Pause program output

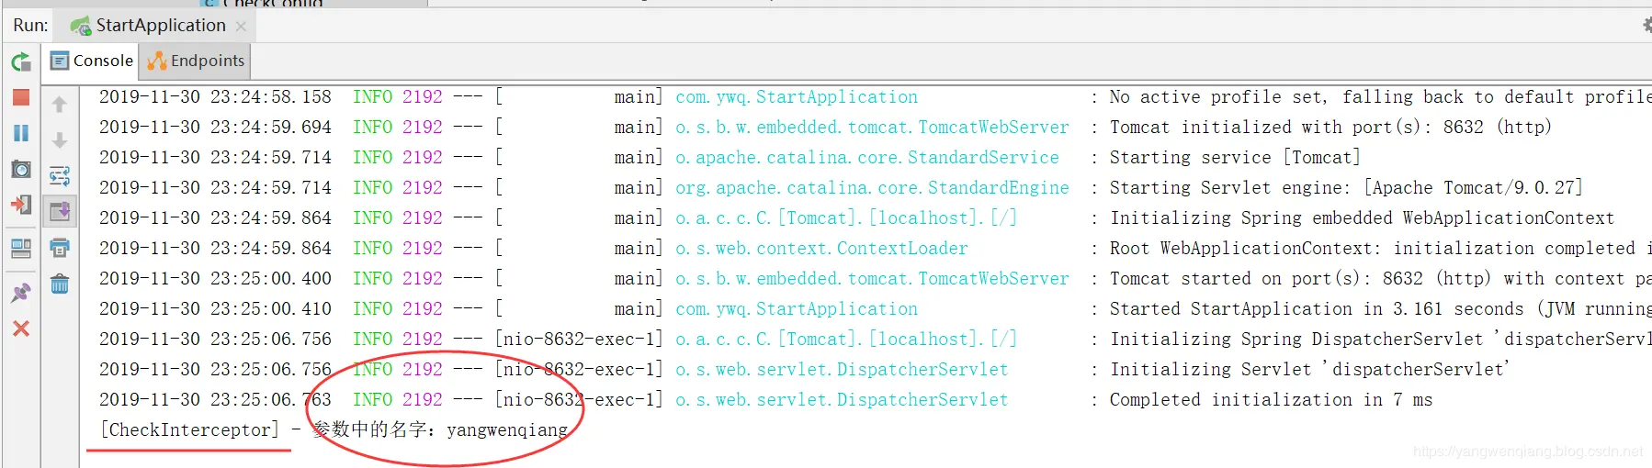point(21,133)
